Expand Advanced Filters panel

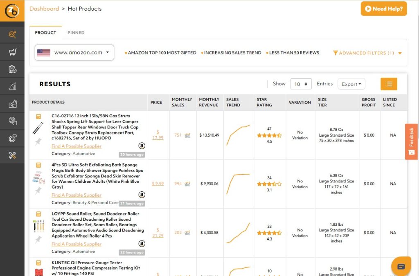coord(367,53)
